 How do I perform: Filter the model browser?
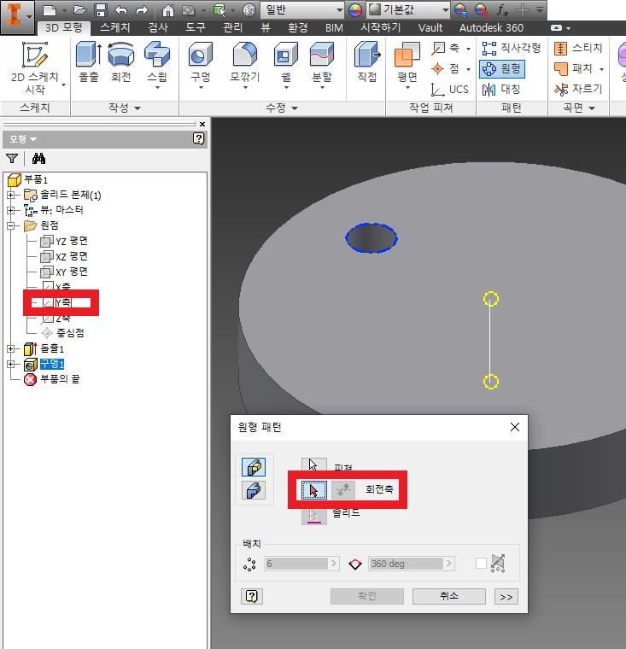pos(12,158)
